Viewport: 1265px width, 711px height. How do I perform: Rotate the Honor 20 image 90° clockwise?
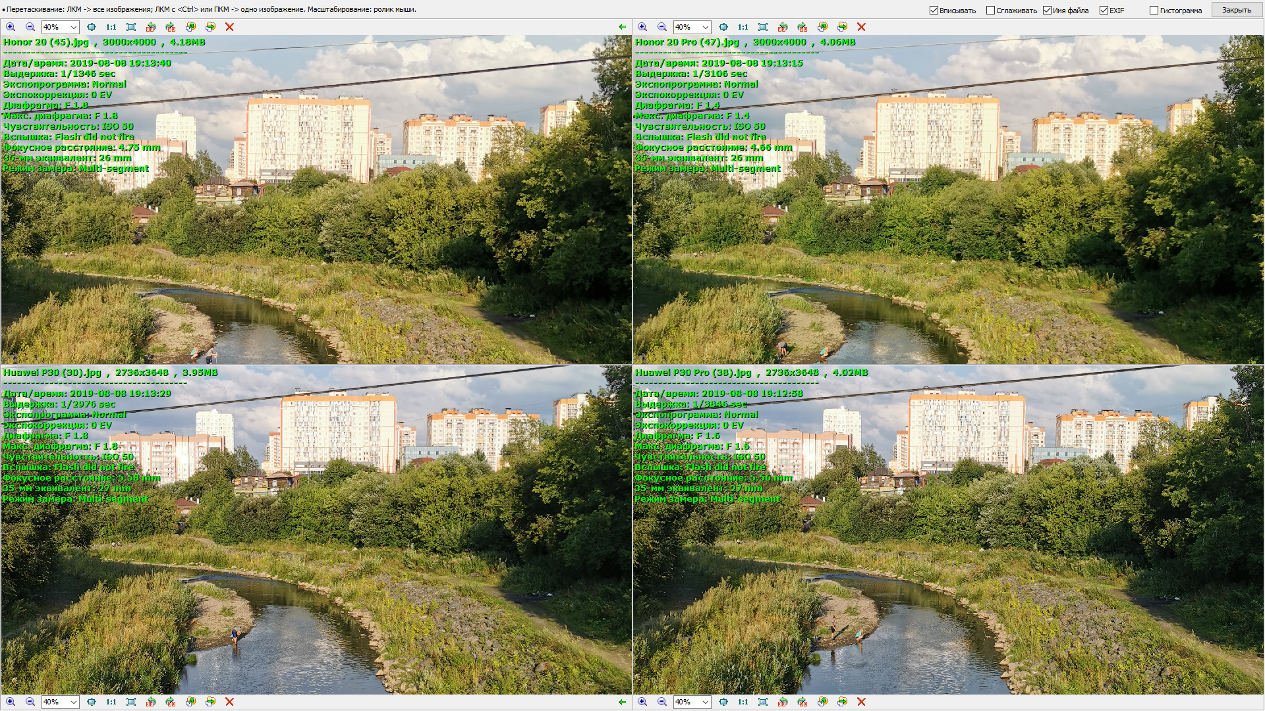171,27
